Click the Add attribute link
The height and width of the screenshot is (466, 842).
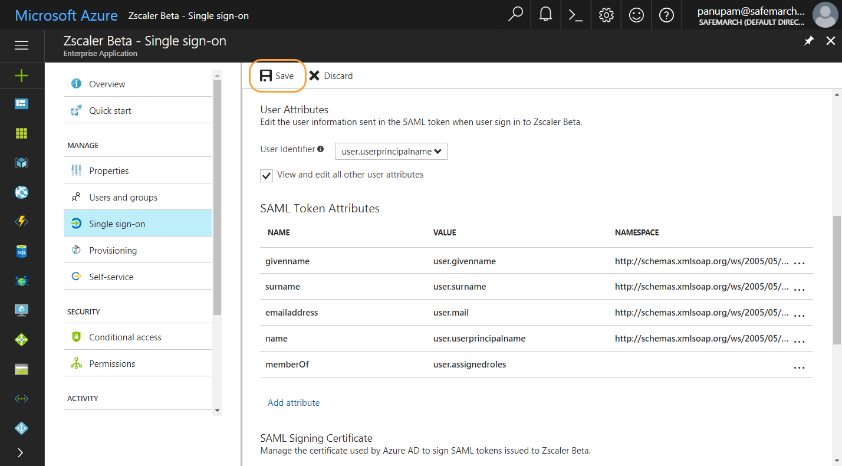pos(293,402)
